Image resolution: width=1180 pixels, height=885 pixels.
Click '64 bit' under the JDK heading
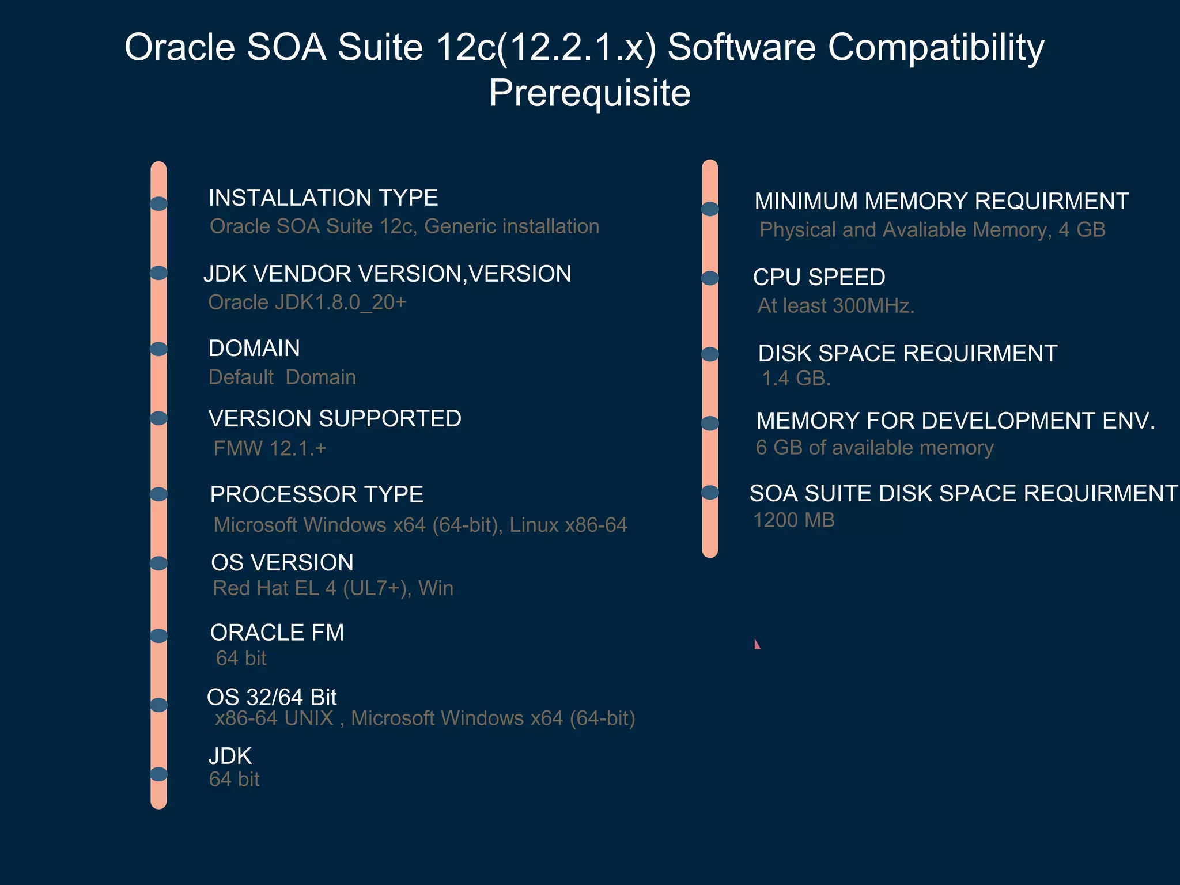tap(235, 780)
